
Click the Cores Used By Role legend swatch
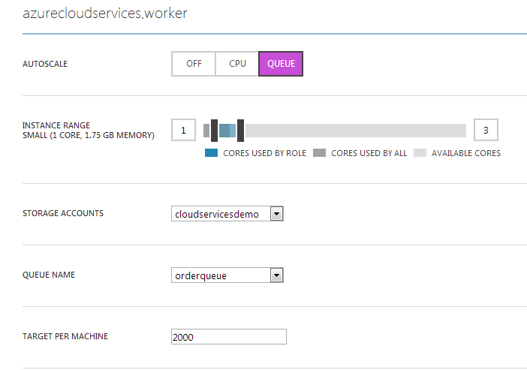[x=212, y=153]
